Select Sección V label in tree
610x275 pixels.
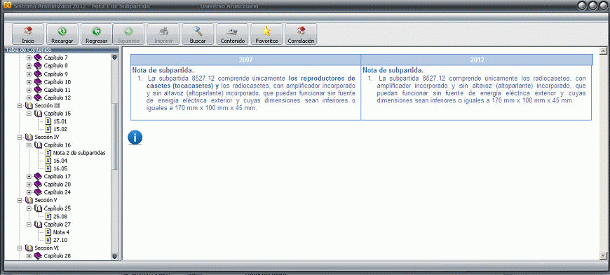46,200
